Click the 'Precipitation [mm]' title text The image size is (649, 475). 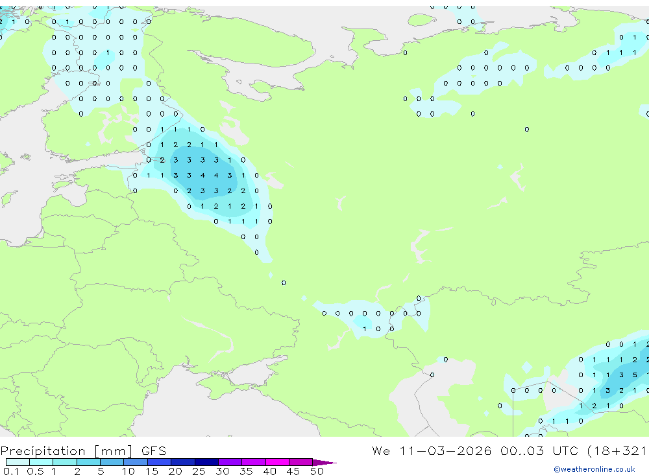67,451
